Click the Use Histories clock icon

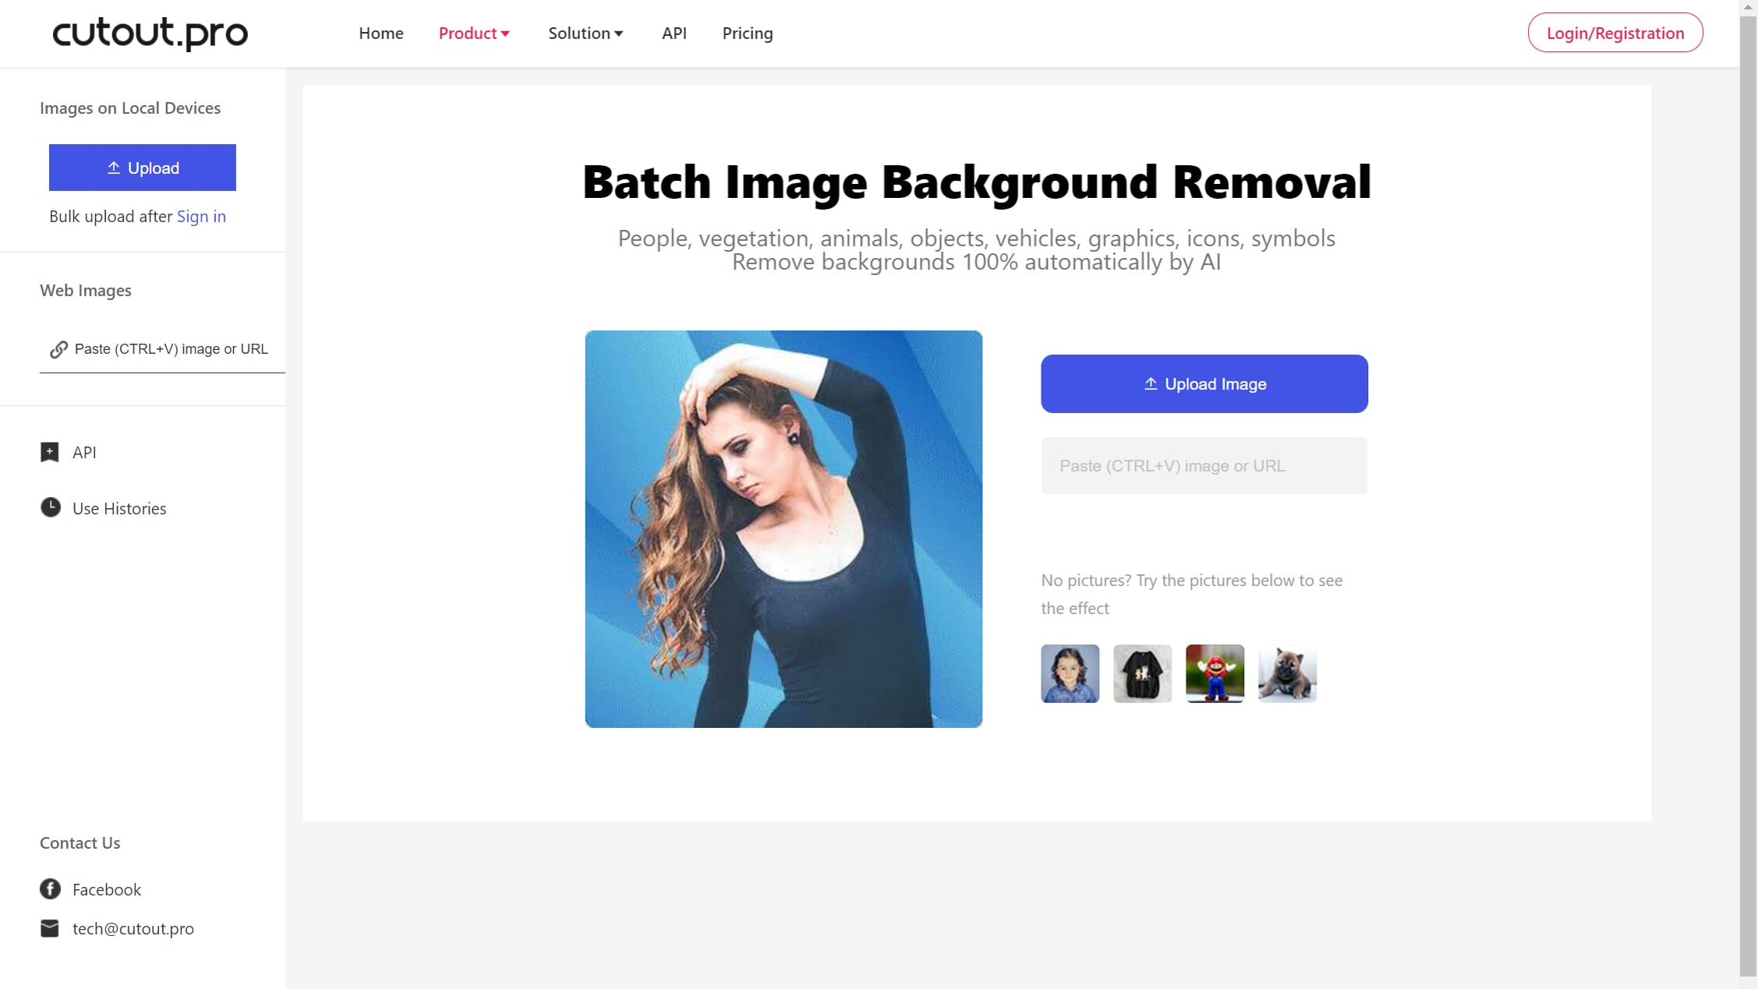[x=51, y=506]
